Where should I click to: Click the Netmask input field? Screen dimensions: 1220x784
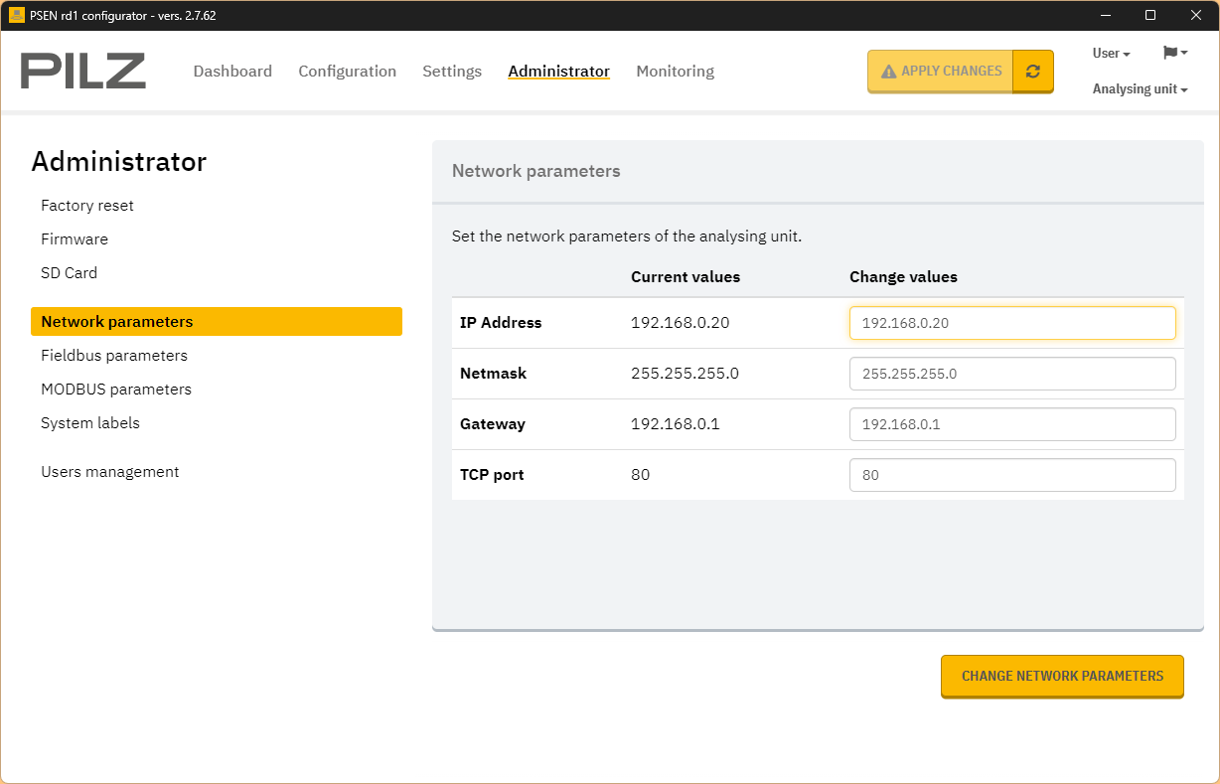coord(1012,374)
